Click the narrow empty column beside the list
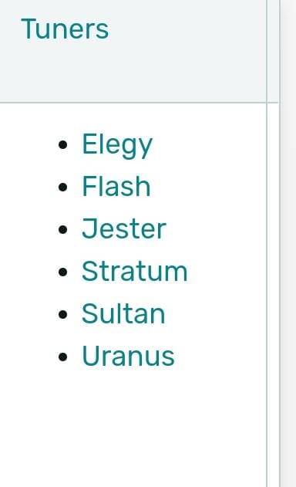Image resolution: width=296 pixels, height=487 pixels. click(x=273, y=295)
